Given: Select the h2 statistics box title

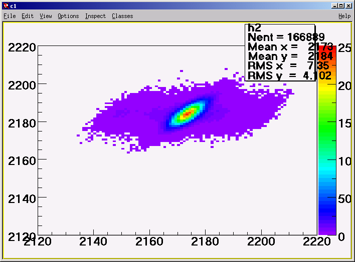Looking at the screenshot, I should (x=255, y=28).
